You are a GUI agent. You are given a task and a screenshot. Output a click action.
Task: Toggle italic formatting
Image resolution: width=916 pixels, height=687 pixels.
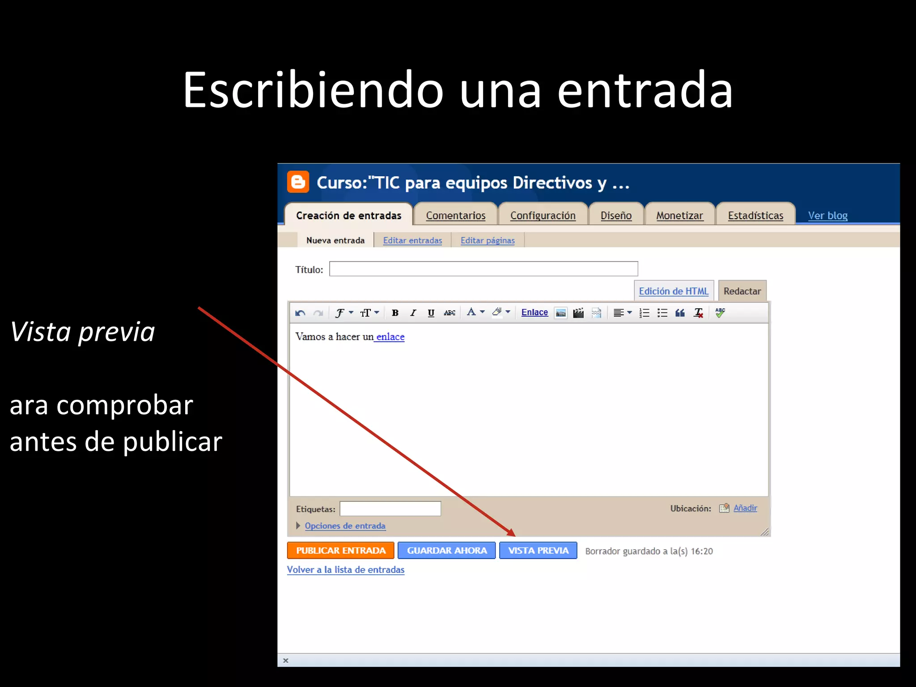point(413,313)
